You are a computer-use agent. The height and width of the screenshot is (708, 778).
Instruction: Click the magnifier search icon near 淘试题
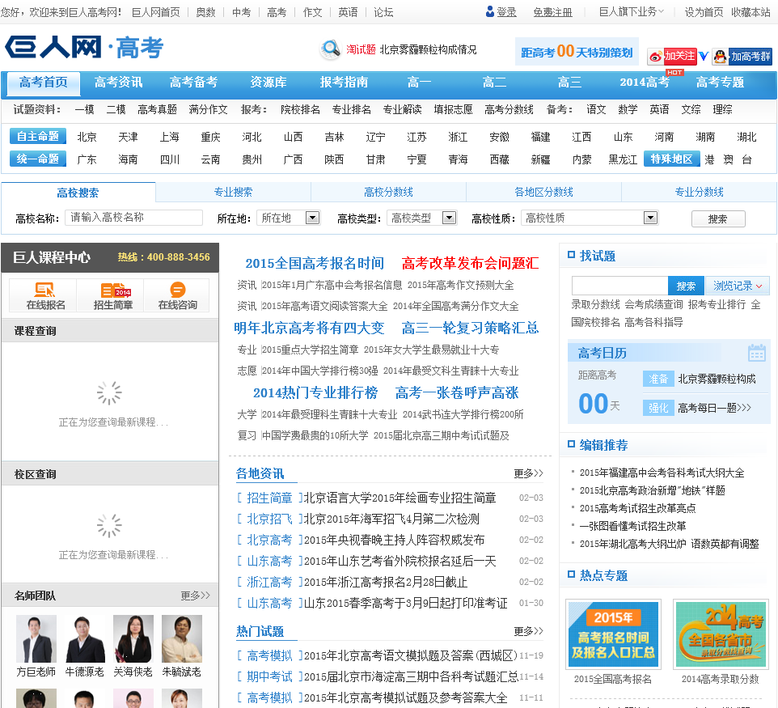point(329,49)
